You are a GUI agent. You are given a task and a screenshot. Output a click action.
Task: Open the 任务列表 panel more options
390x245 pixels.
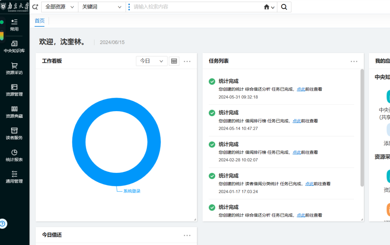tap(354, 61)
